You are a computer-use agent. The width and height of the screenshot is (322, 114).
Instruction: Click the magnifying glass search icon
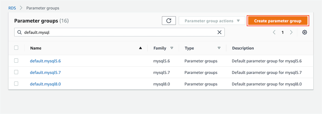coord(19,32)
